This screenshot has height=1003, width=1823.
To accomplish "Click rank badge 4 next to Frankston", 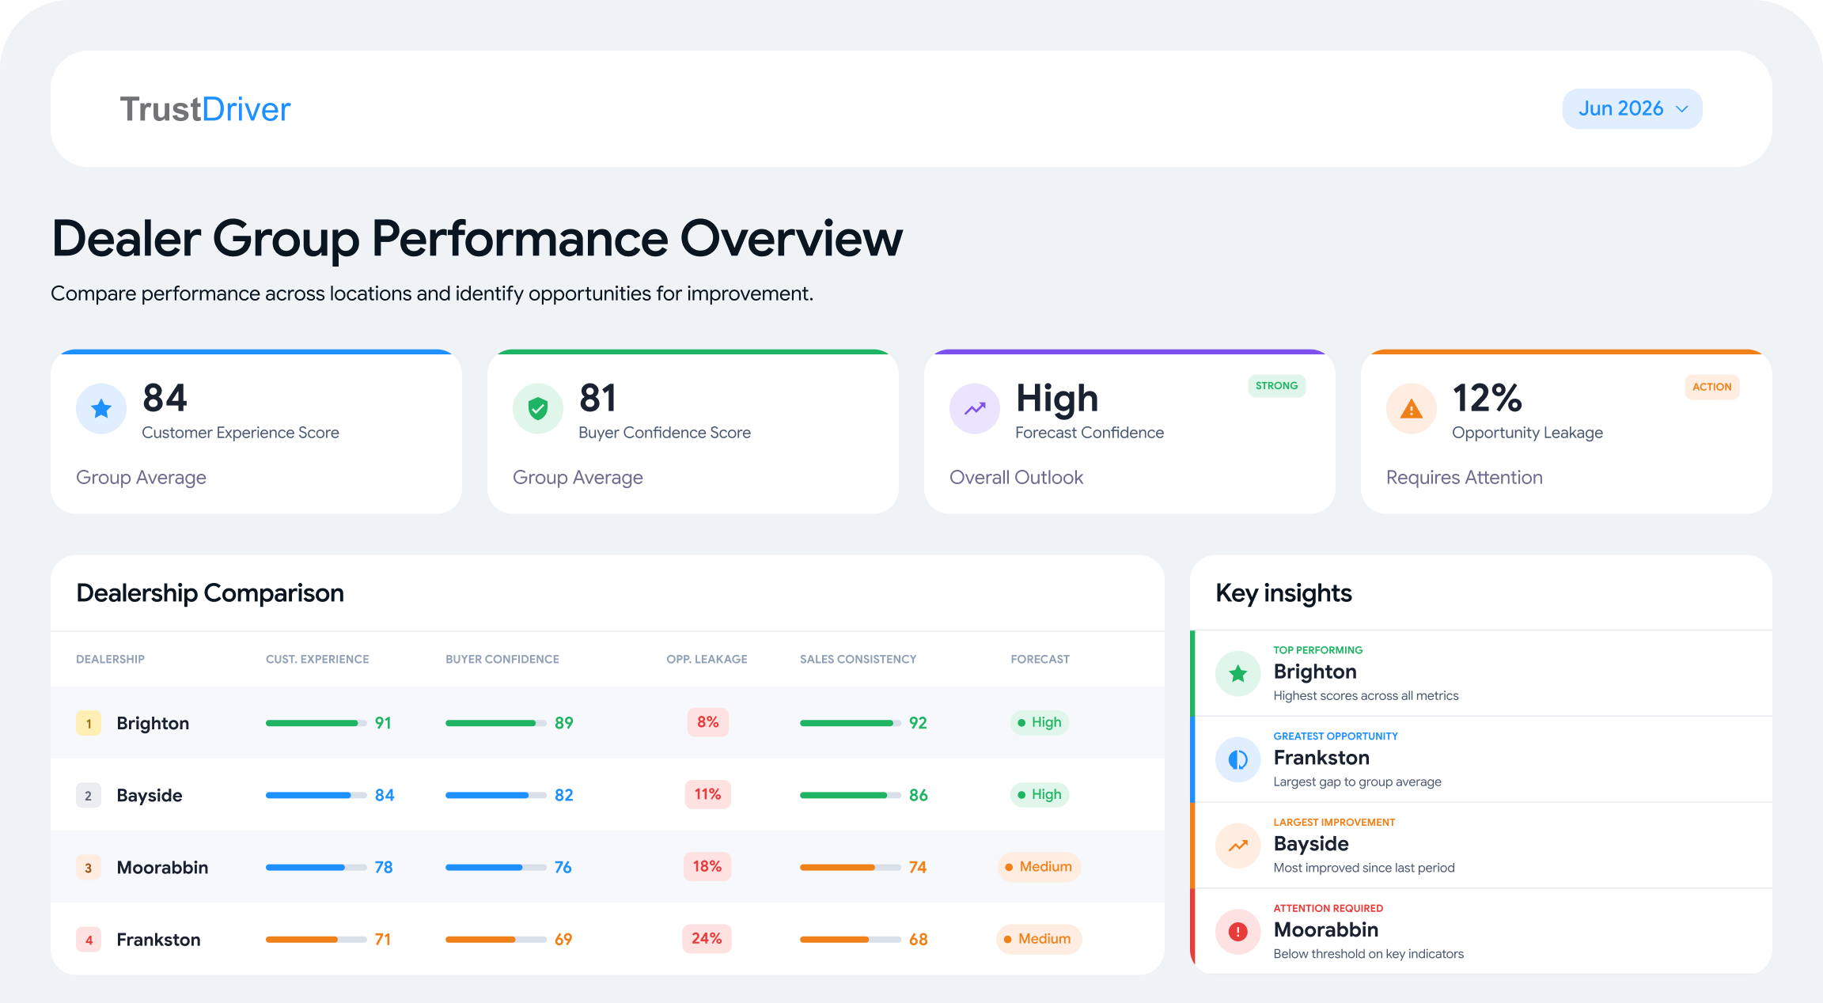I will coord(89,940).
